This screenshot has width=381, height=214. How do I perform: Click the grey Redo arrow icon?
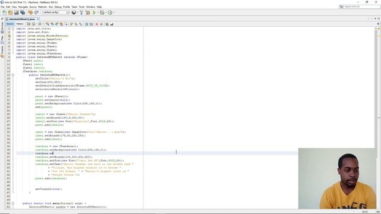(x=36, y=12)
